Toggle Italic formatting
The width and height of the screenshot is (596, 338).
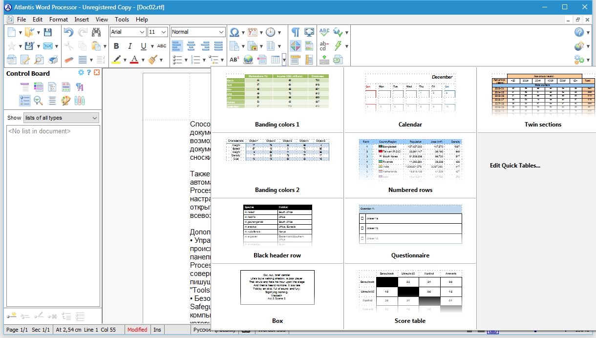point(130,46)
